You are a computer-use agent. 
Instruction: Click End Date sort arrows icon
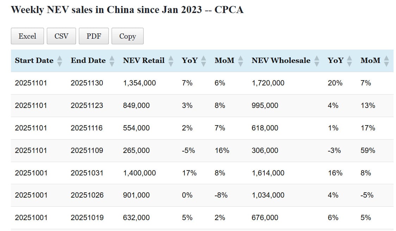[112, 61]
